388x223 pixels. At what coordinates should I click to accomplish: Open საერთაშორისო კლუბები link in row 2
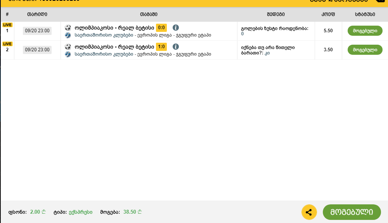[104, 54]
